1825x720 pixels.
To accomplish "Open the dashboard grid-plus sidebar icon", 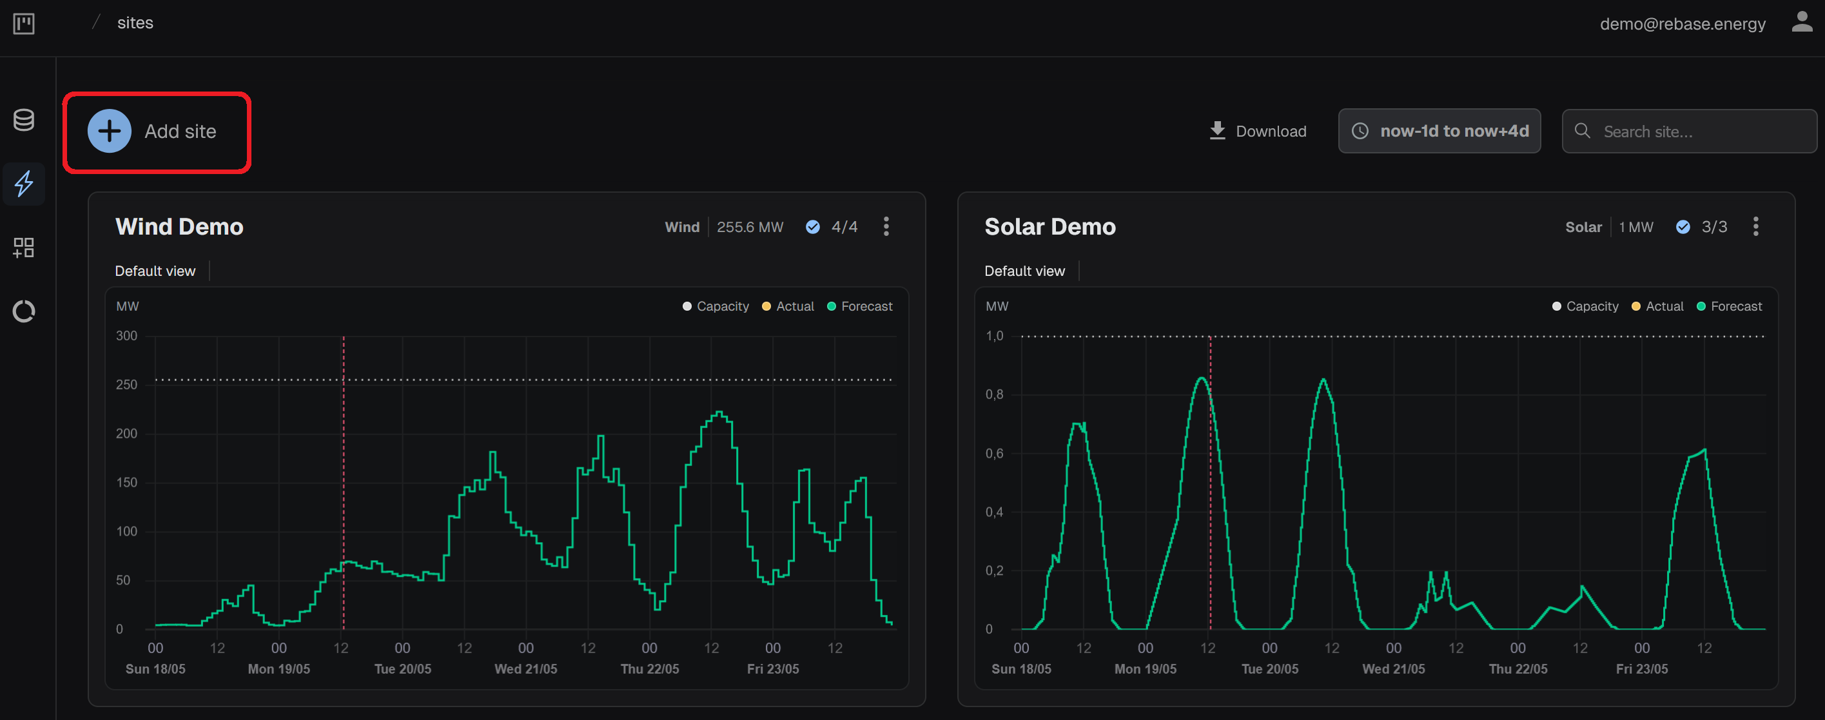I will tap(23, 248).
